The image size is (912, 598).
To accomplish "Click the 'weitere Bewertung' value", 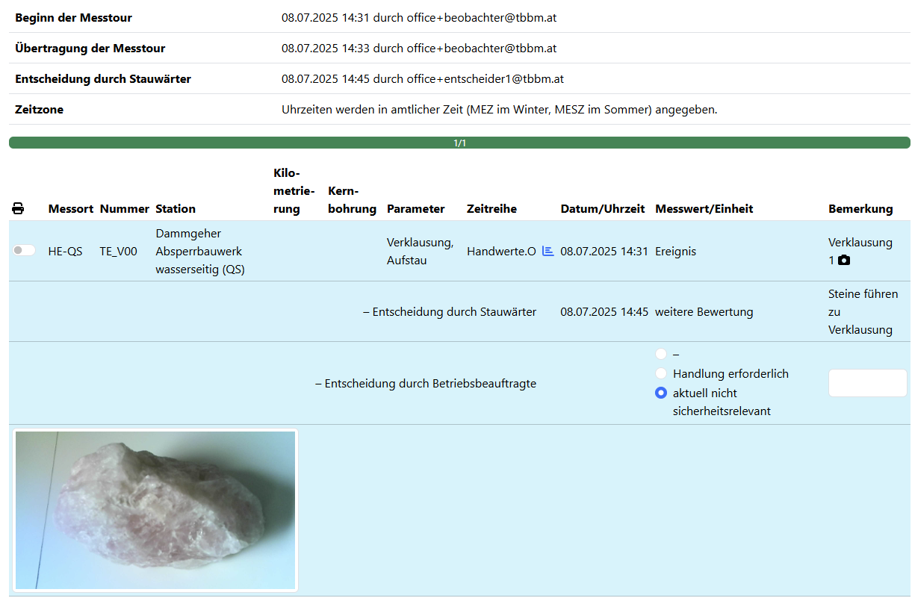I will tap(704, 312).
